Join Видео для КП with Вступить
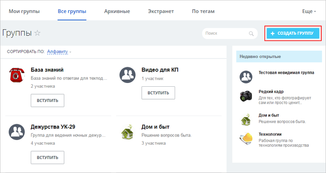The width and height of the screenshot is (326, 173). coord(158,93)
